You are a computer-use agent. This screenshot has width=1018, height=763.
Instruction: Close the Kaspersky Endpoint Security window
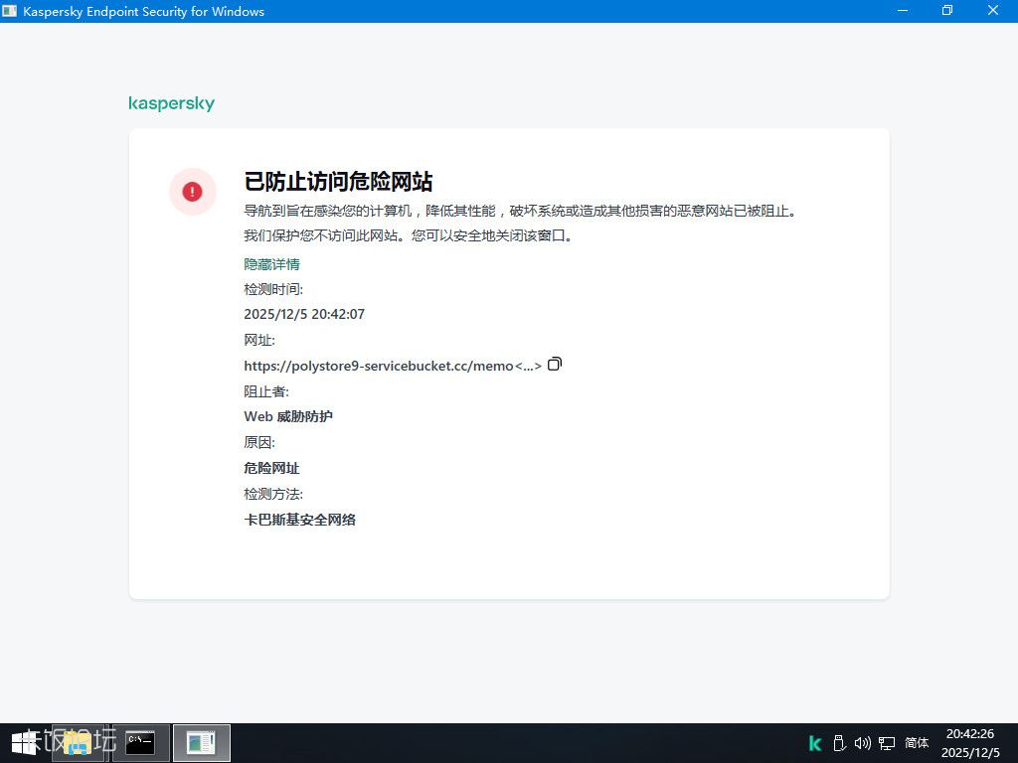pos(994,11)
